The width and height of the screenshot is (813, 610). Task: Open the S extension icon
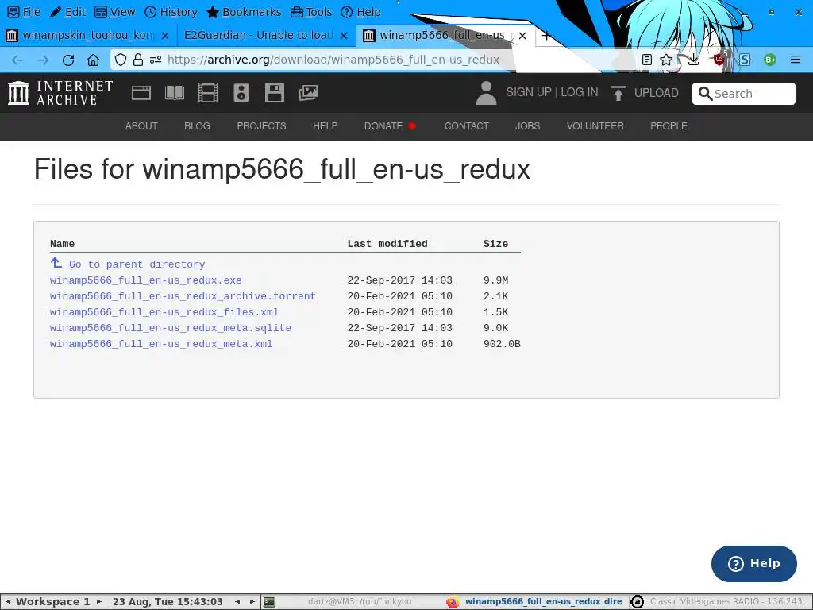click(745, 60)
